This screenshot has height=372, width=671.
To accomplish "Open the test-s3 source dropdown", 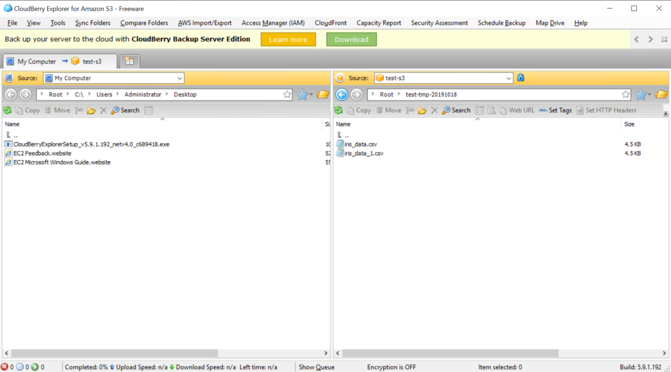I will coord(508,78).
